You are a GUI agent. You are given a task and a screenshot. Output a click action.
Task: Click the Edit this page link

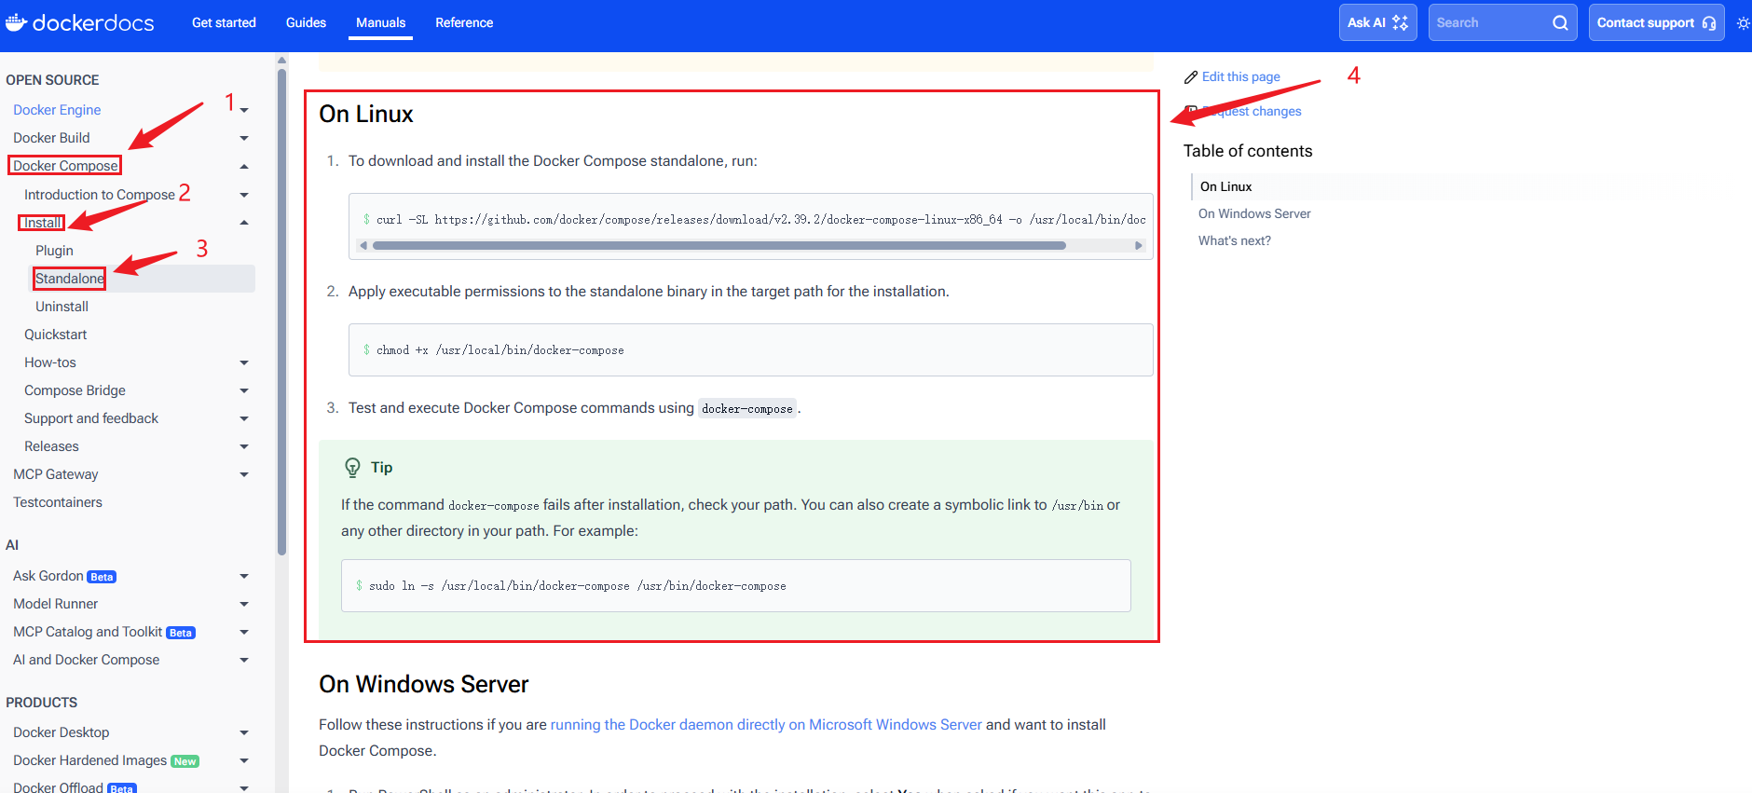(1240, 77)
